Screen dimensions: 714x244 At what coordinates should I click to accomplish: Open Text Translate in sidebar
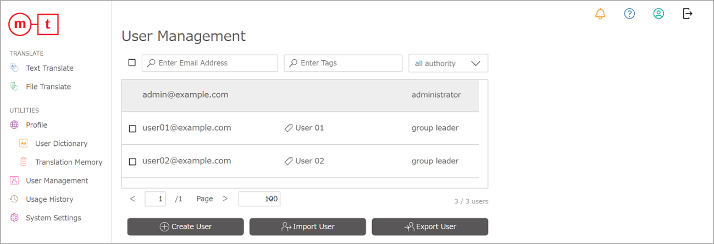point(49,68)
